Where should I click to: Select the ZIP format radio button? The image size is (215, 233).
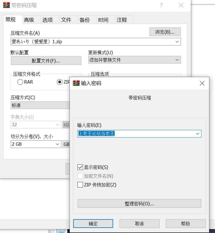tap(60, 82)
